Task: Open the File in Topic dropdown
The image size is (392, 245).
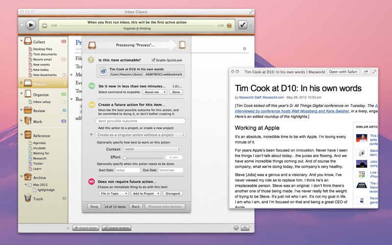Action: pyautogui.click(x=114, y=194)
